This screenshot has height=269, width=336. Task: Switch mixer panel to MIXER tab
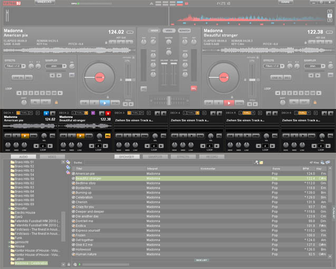(154, 31)
